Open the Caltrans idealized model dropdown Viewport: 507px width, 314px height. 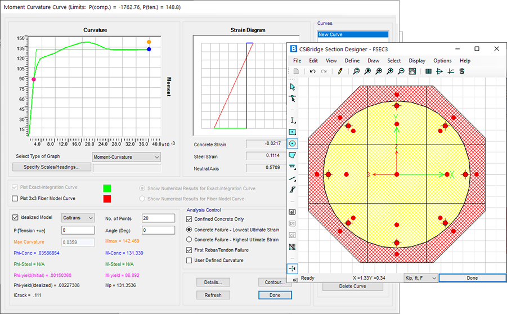(x=78, y=218)
